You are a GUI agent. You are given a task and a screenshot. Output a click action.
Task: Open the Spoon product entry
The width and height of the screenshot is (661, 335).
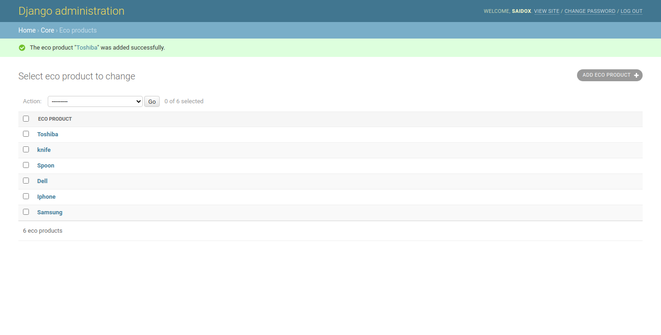(46, 166)
